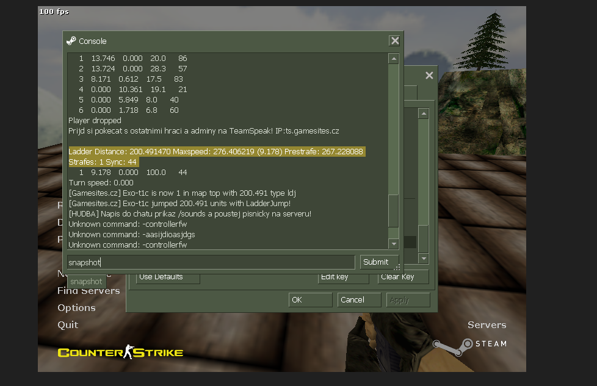Open Find Servers from main menu
The width and height of the screenshot is (597, 386).
point(89,291)
